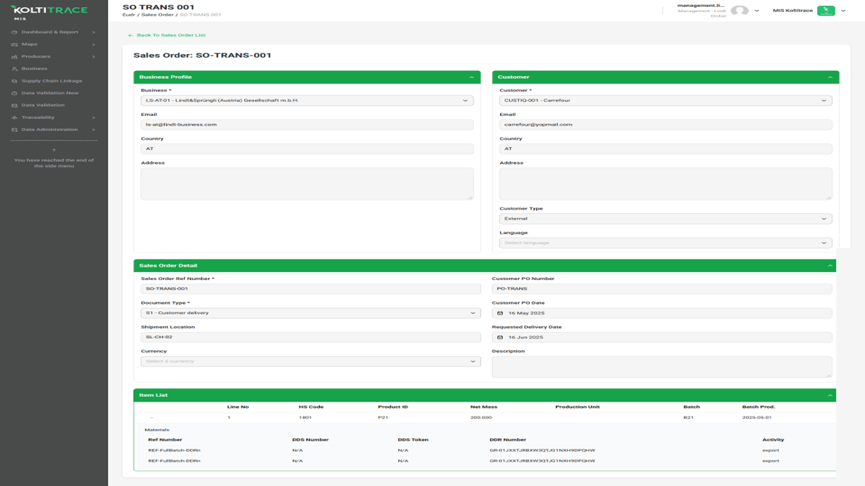Open the Business dropdown
The image size is (865, 486).
307,101
